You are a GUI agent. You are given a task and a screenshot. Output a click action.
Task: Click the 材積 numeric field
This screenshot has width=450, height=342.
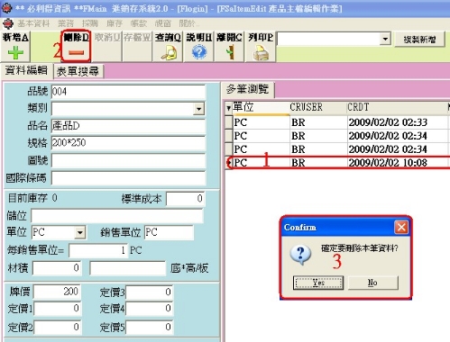tap(57, 268)
